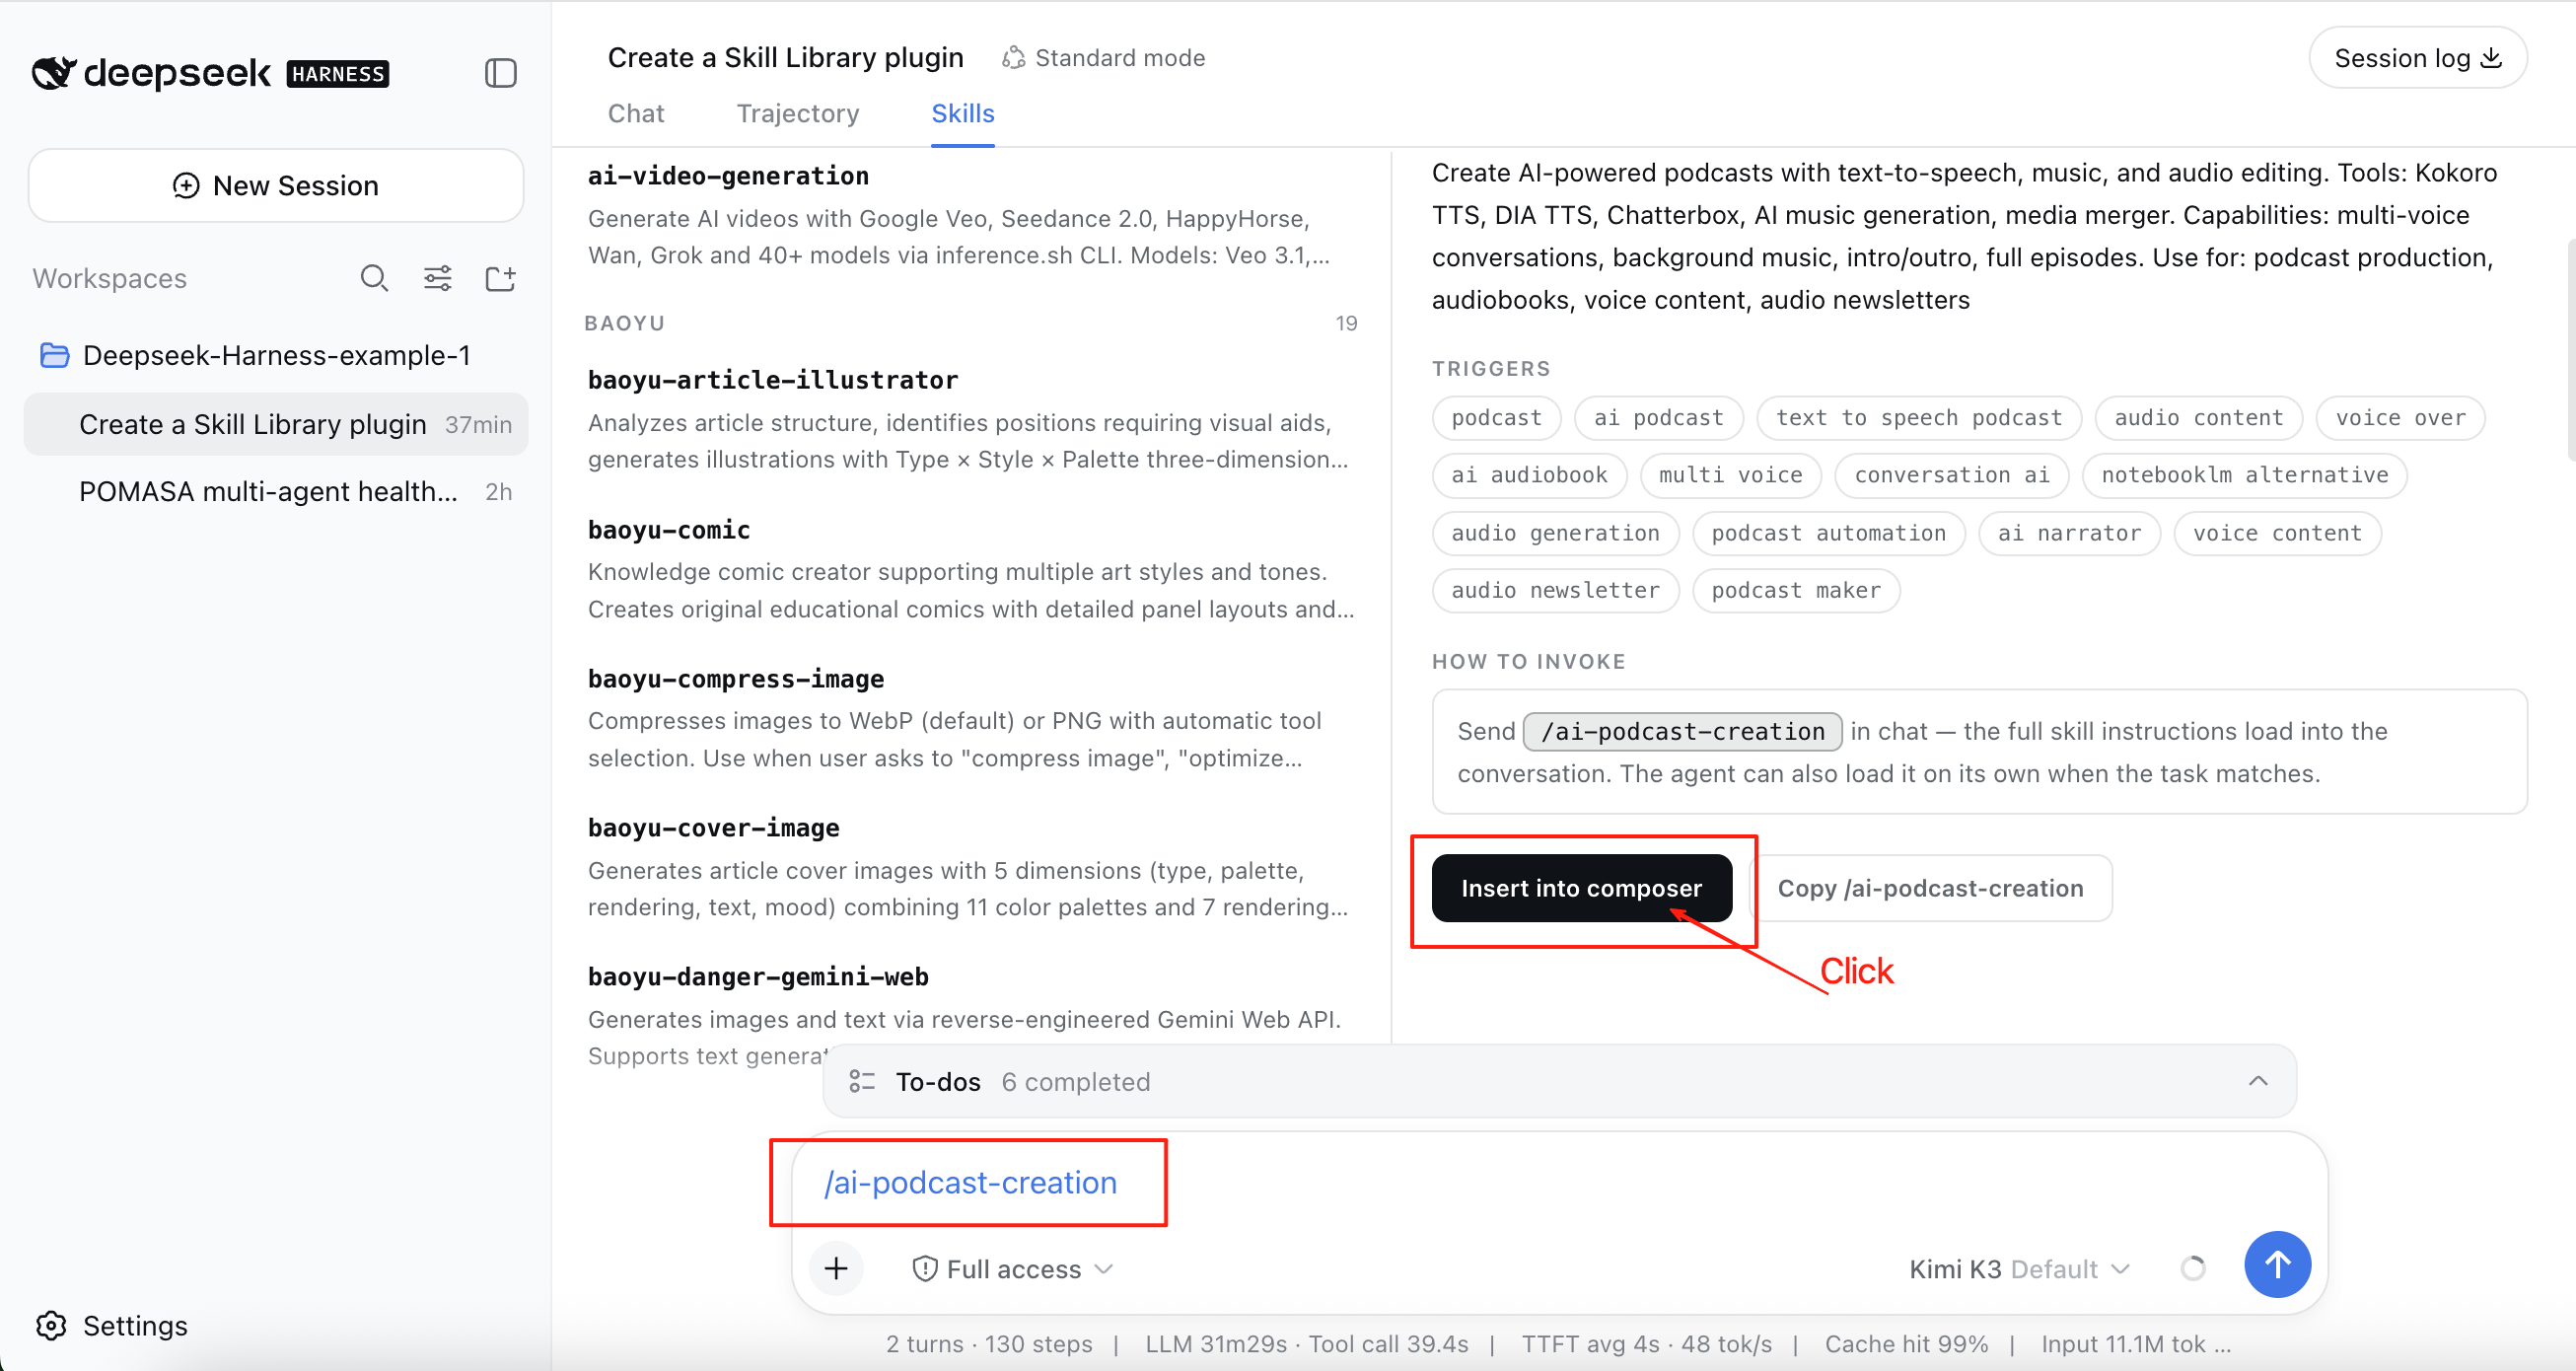The width and height of the screenshot is (2576, 1371).
Task: Click the blue send arrow button
Action: 2276,1264
